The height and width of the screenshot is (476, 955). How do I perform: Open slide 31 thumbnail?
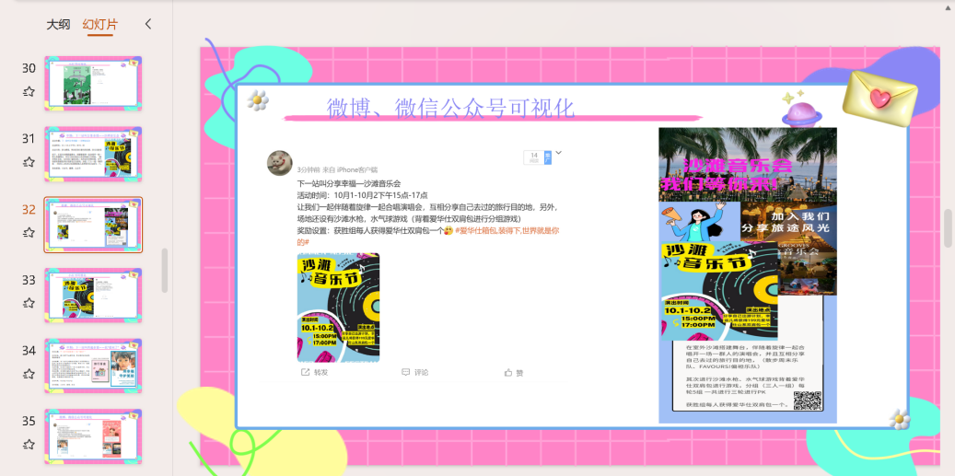tap(93, 154)
